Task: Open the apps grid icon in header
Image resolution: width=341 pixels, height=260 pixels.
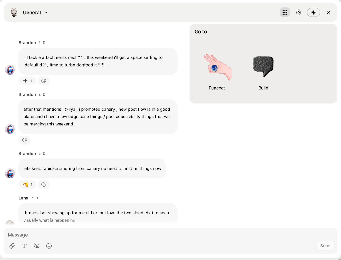Action: click(285, 13)
